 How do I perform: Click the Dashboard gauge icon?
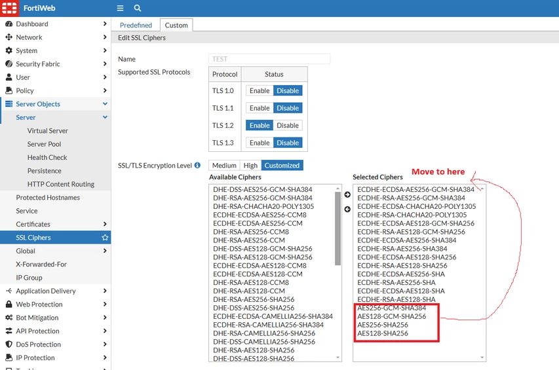[x=9, y=24]
